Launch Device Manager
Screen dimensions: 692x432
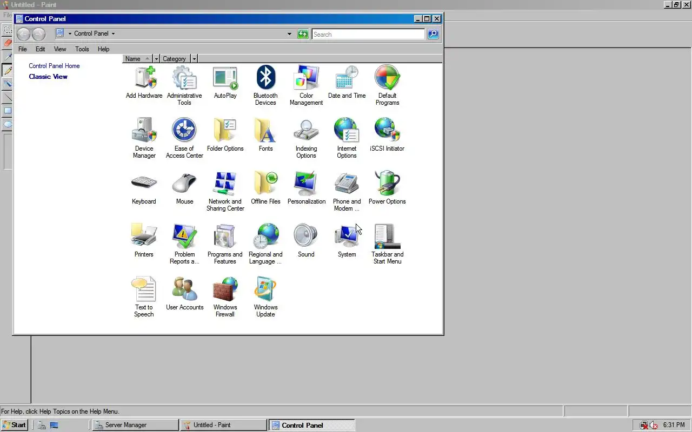click(144, 139)
